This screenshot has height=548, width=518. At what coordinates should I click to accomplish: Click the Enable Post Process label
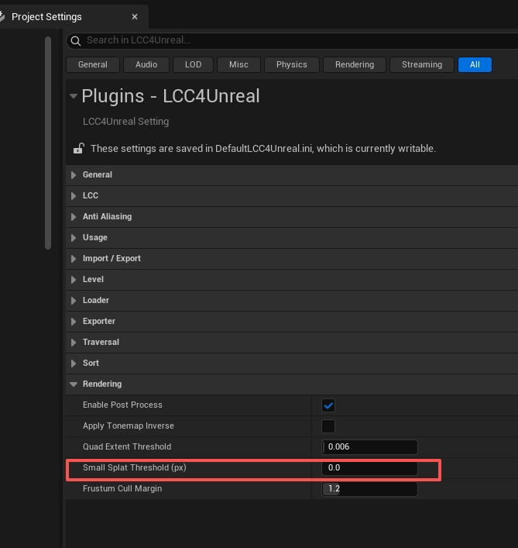(x=122, y=405)
